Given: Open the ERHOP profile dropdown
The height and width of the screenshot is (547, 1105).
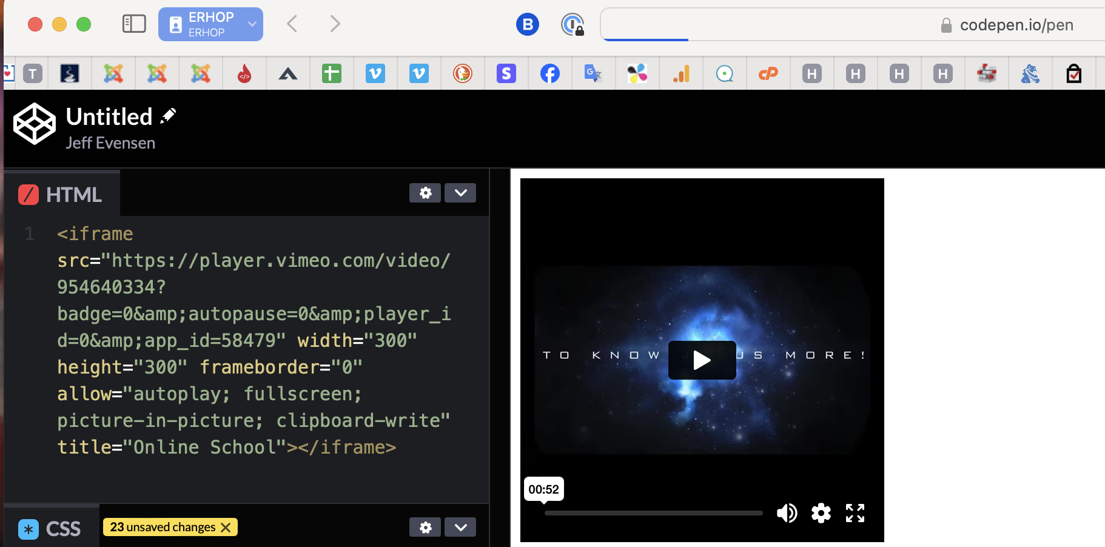Looking at the screenshot, I should pos(210,24).
